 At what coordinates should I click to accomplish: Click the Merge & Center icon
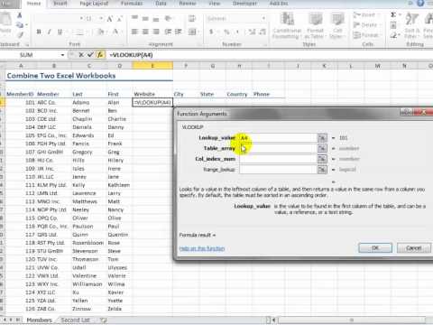(192, 32)
